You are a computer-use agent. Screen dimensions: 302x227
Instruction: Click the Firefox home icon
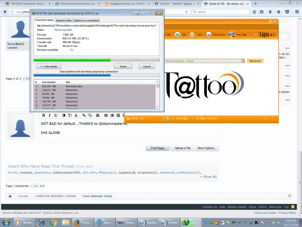(x=279, y=12)
